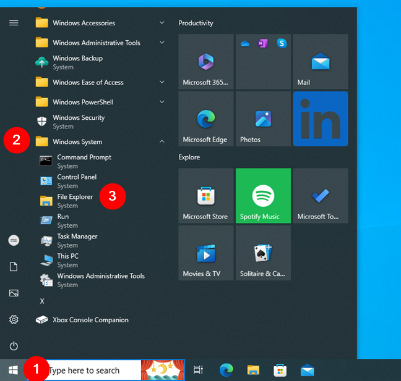Open OneNote in the small tile group

pos(263,43)
